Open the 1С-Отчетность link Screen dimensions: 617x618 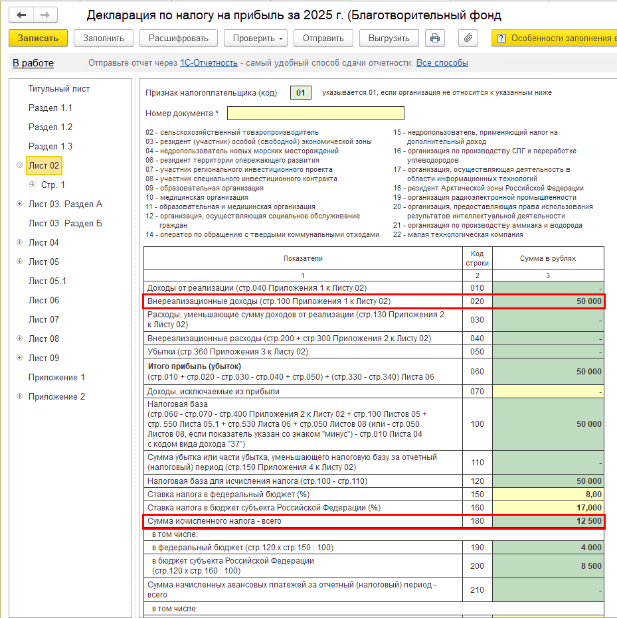point(209,63)
